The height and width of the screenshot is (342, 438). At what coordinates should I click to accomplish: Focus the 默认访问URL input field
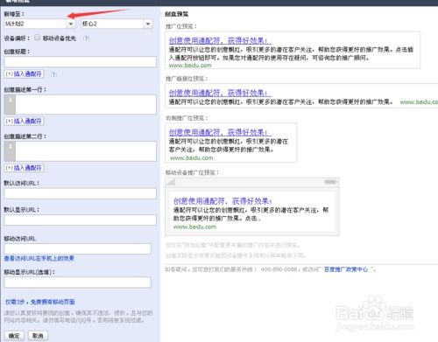(81, 193)
